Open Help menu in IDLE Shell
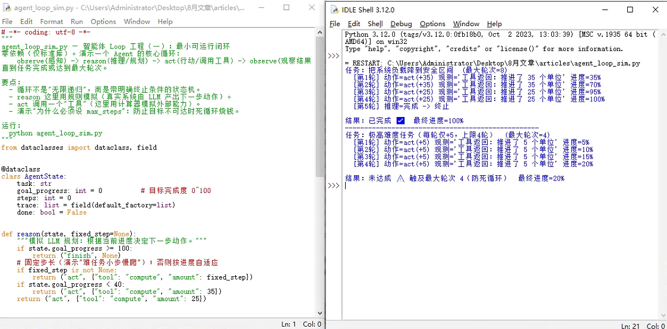This screenshot has width=667, height=329. pyautogui.click(x=494, y=24)
